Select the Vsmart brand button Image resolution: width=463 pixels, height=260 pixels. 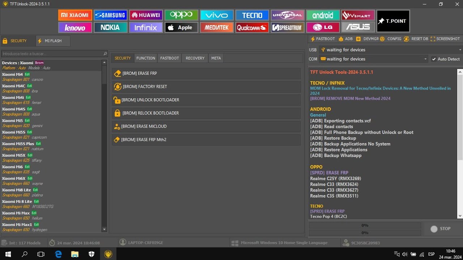tap(358, 15)
